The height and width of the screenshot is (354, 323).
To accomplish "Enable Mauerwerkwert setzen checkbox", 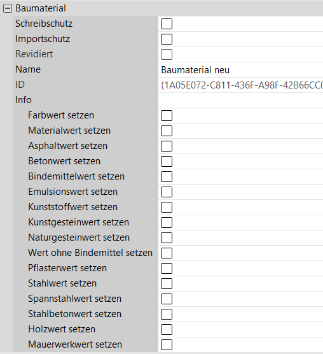I will click(167, 344).
